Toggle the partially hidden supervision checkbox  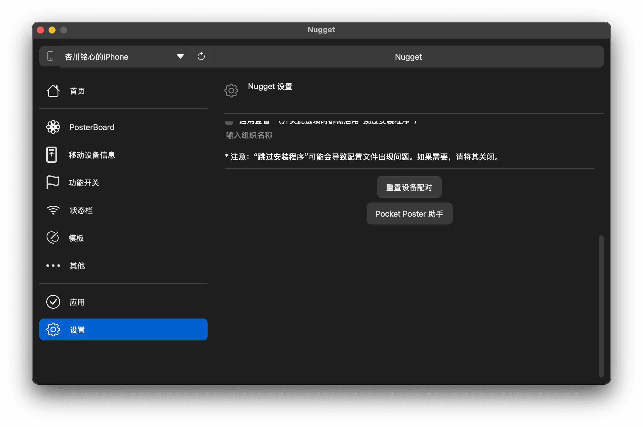pyautogui.click(x=229, y=123)
